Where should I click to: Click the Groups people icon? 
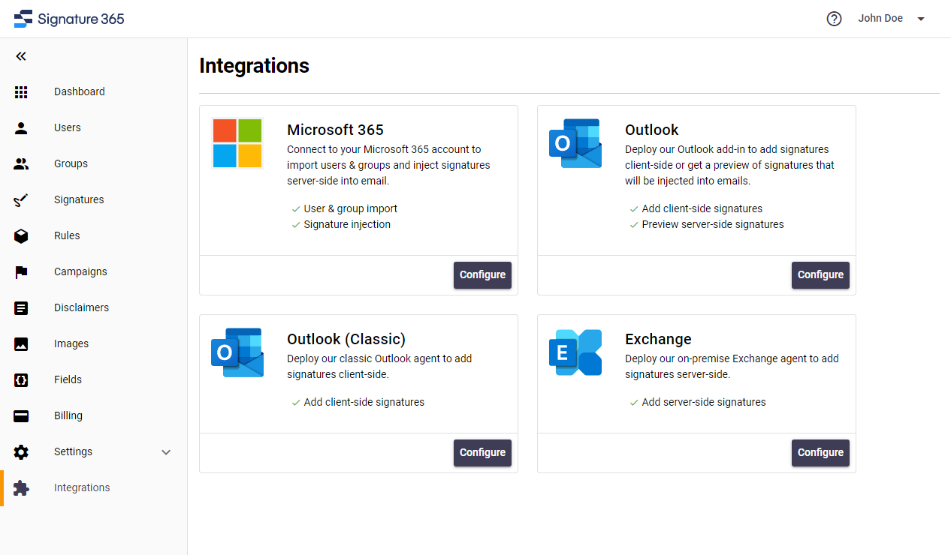point(21,164)
